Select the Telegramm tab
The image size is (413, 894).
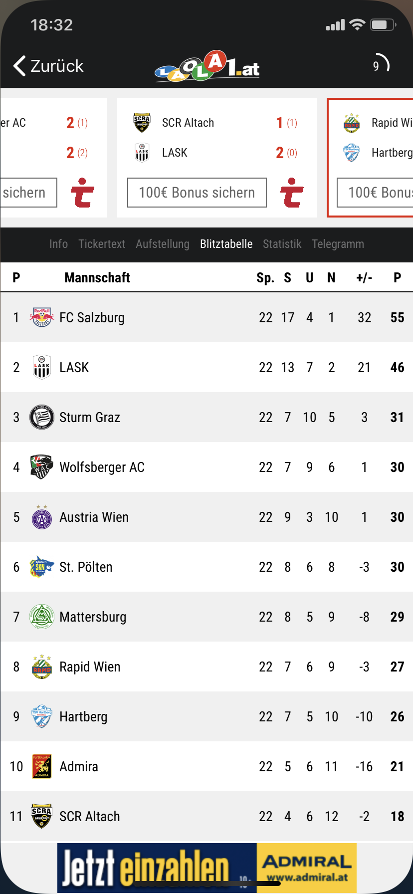[x=338, y=244]
